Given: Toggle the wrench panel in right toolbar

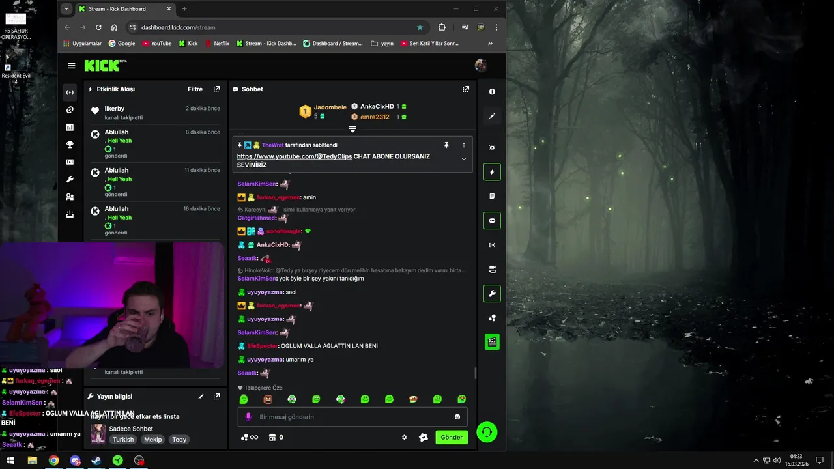Looking at the screenshot, I should [492, 294].
